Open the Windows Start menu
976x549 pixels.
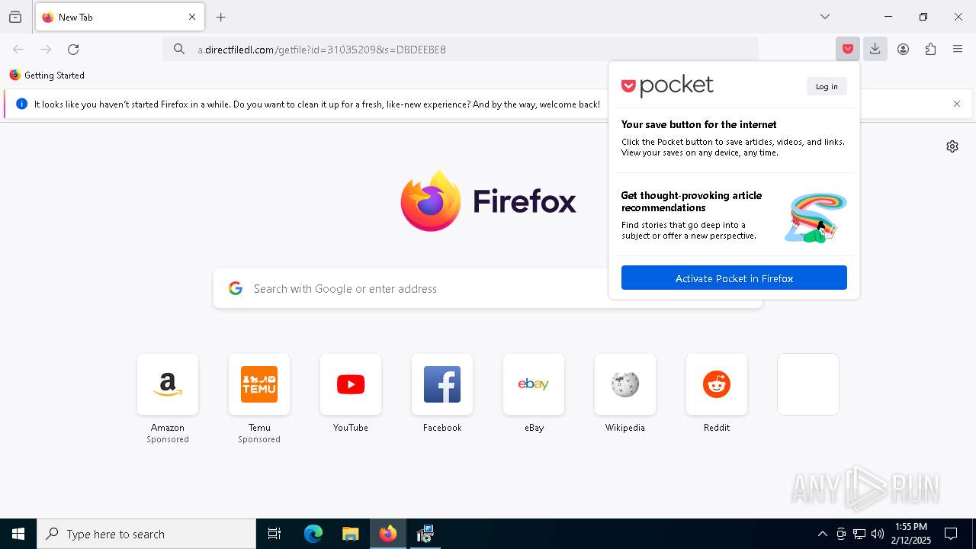(18, 534)
